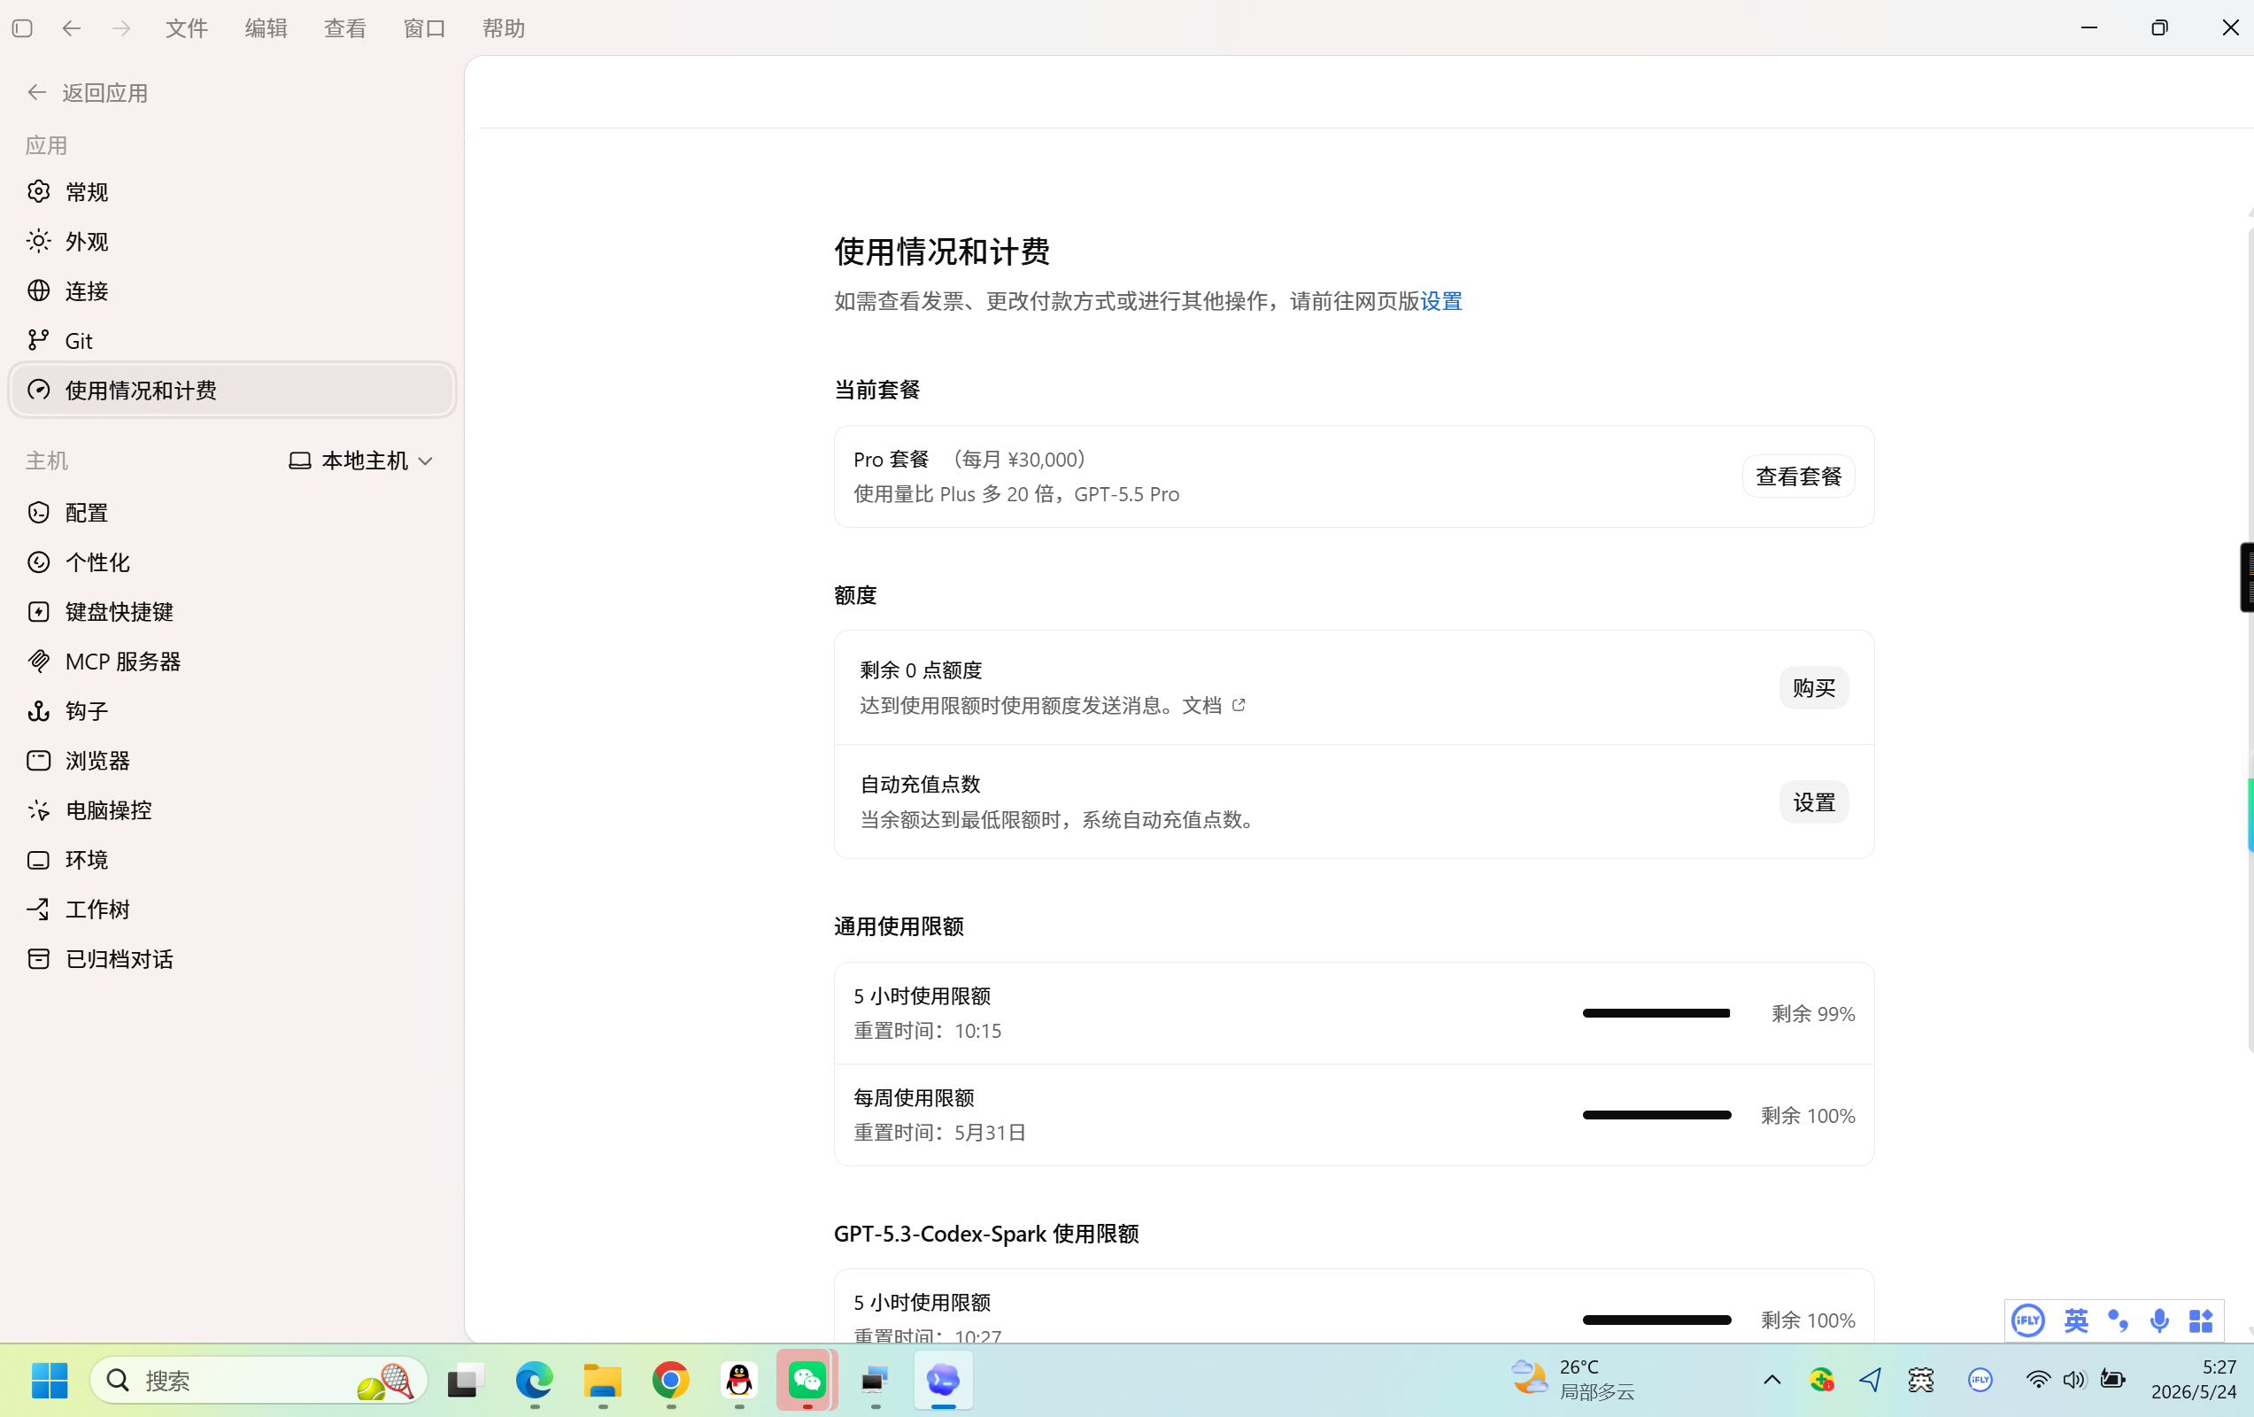Click the 购买 credits button
The image size is (2254, 1417).
coord(1813,688)
